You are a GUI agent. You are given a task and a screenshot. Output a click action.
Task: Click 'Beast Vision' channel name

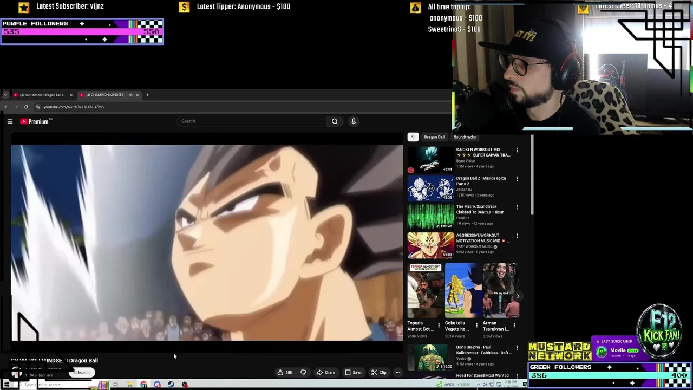click(x=466, y=161)
